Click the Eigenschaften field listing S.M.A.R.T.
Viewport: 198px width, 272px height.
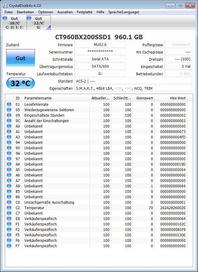click(x=133, y=88)
